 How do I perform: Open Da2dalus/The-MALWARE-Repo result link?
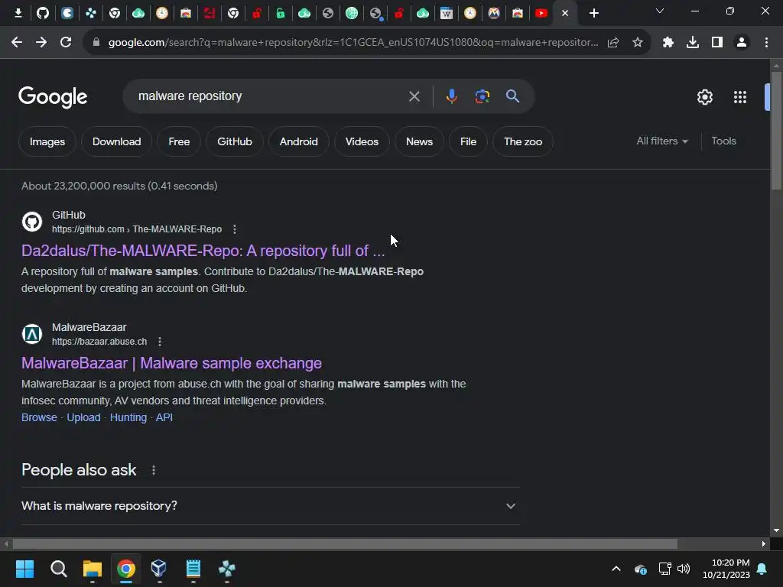[x=203, y=251]
